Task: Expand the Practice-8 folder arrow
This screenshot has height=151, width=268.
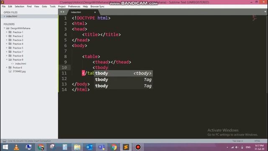Action: (x=7, y=56)
